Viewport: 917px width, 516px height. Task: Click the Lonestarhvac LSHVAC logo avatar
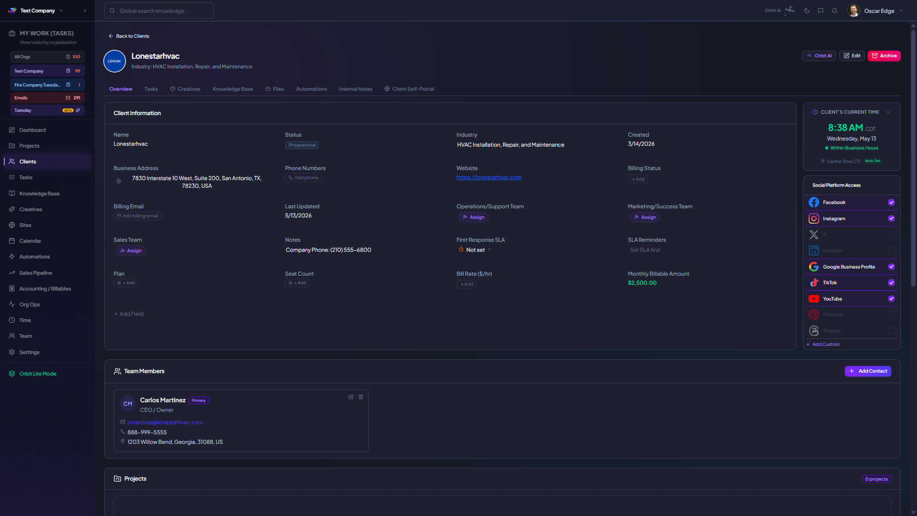click(115, 61)
